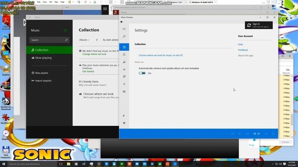Click the small icon above the settings gear
The height and width of the screenshot is (167, 298).
[x=124, y=116]
